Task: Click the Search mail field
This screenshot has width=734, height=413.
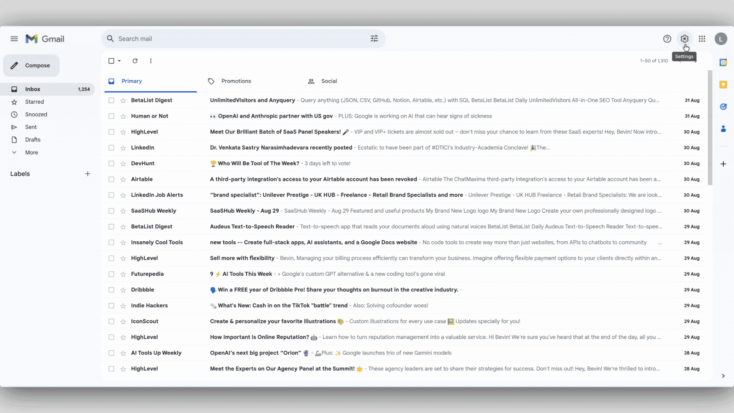Action: pyautogui.click(x=243, y=39)
